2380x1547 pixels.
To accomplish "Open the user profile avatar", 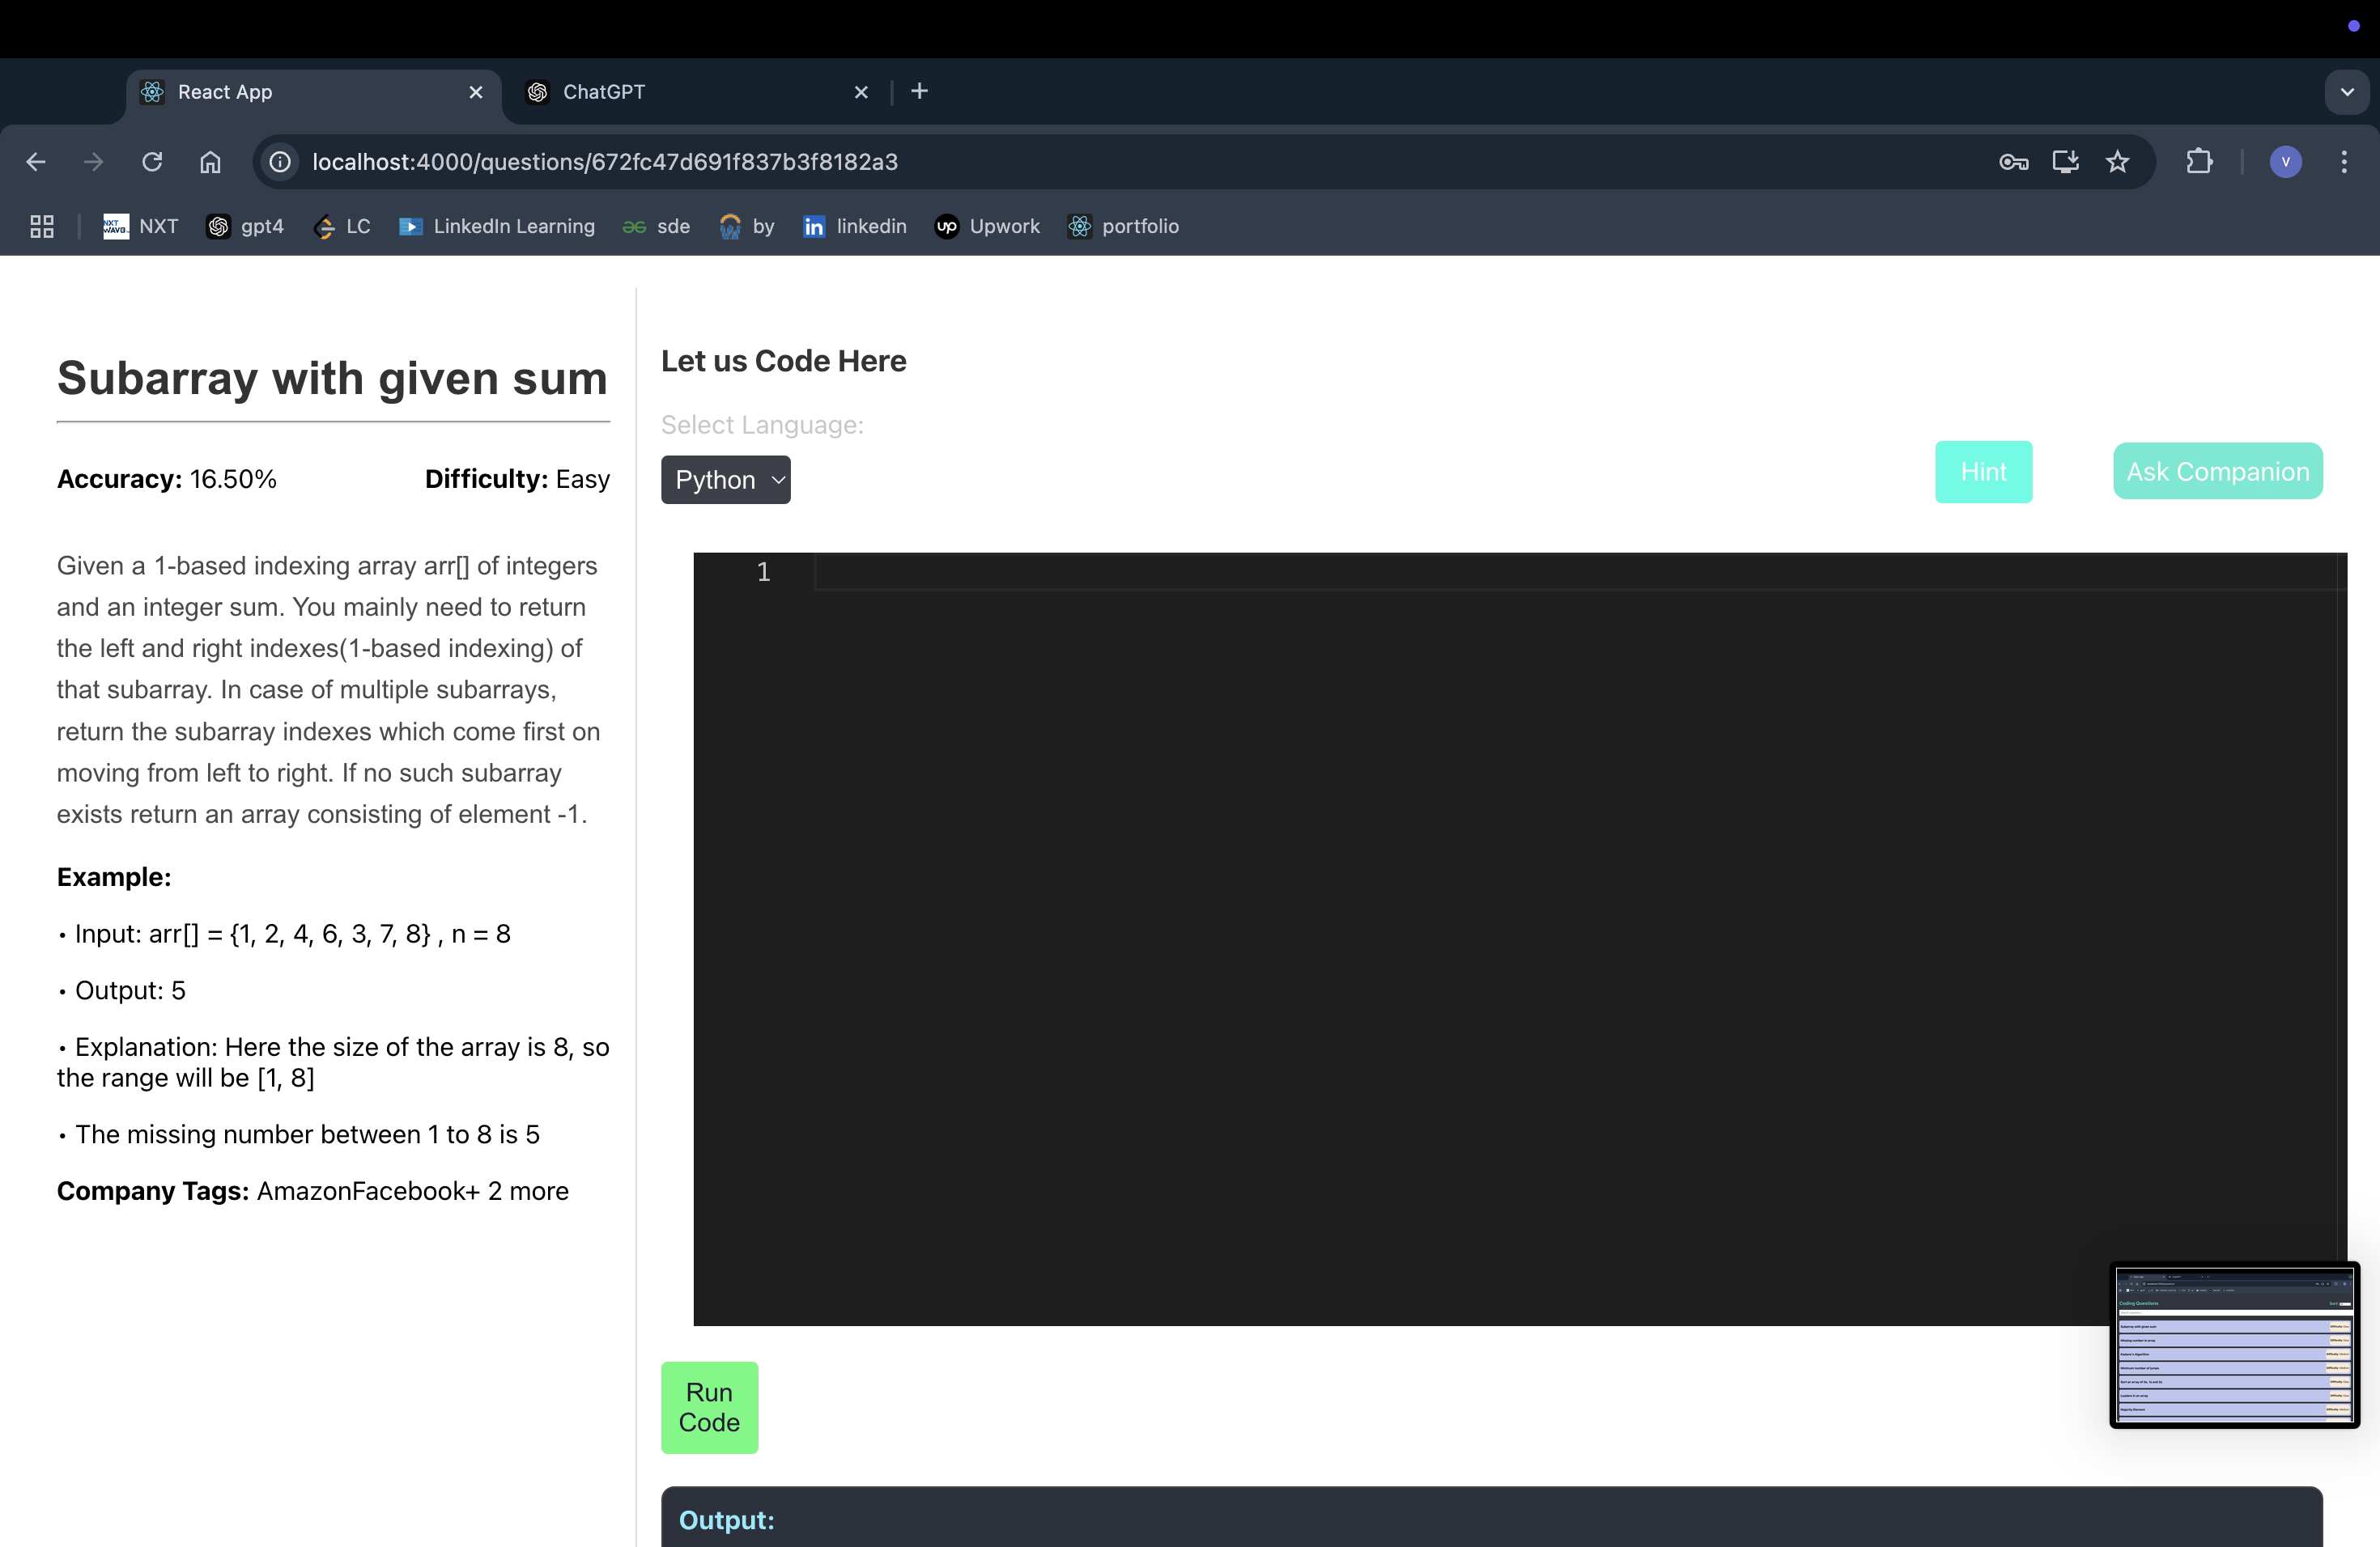I will 2285,162.
